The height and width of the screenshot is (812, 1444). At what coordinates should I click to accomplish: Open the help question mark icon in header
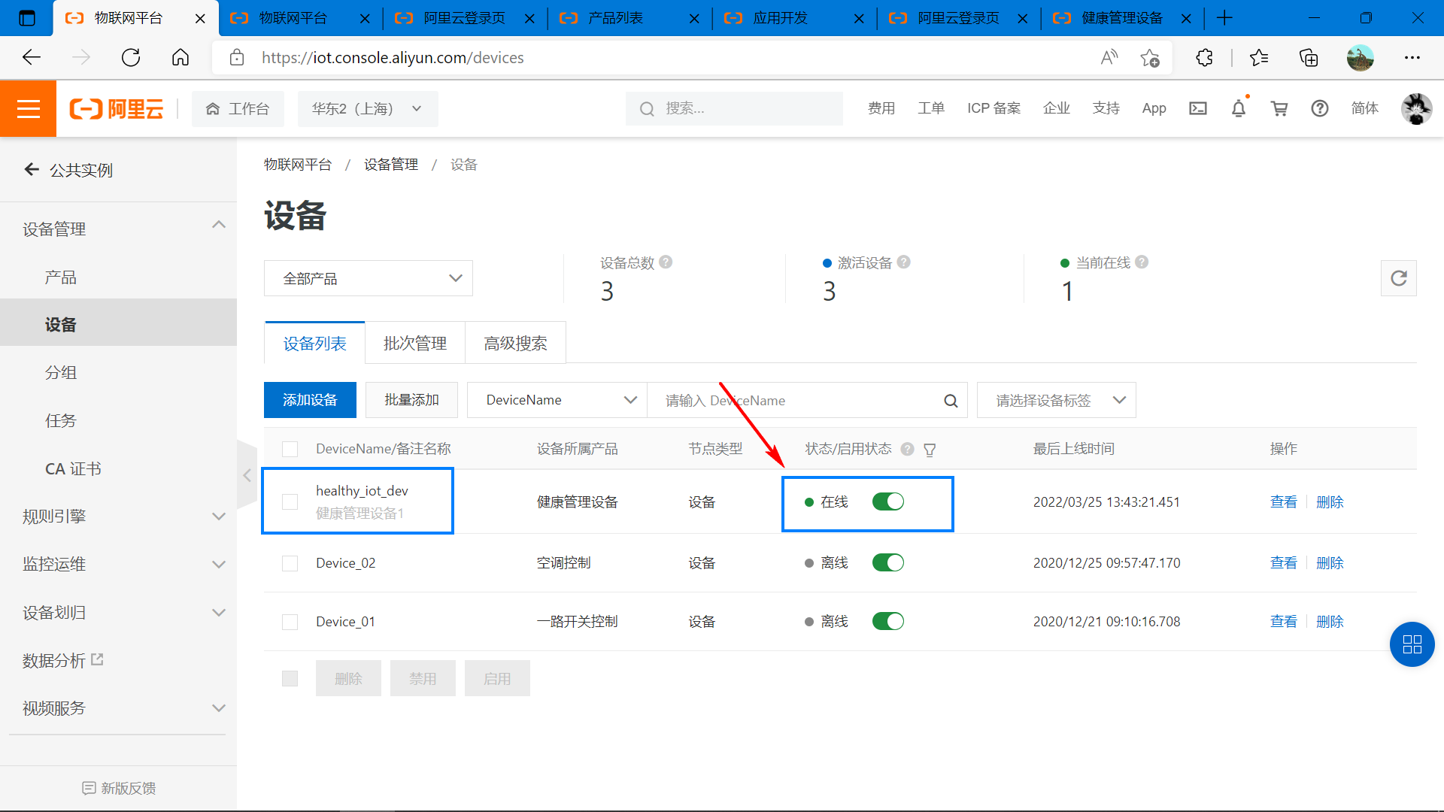click(x=1320, y=108)
